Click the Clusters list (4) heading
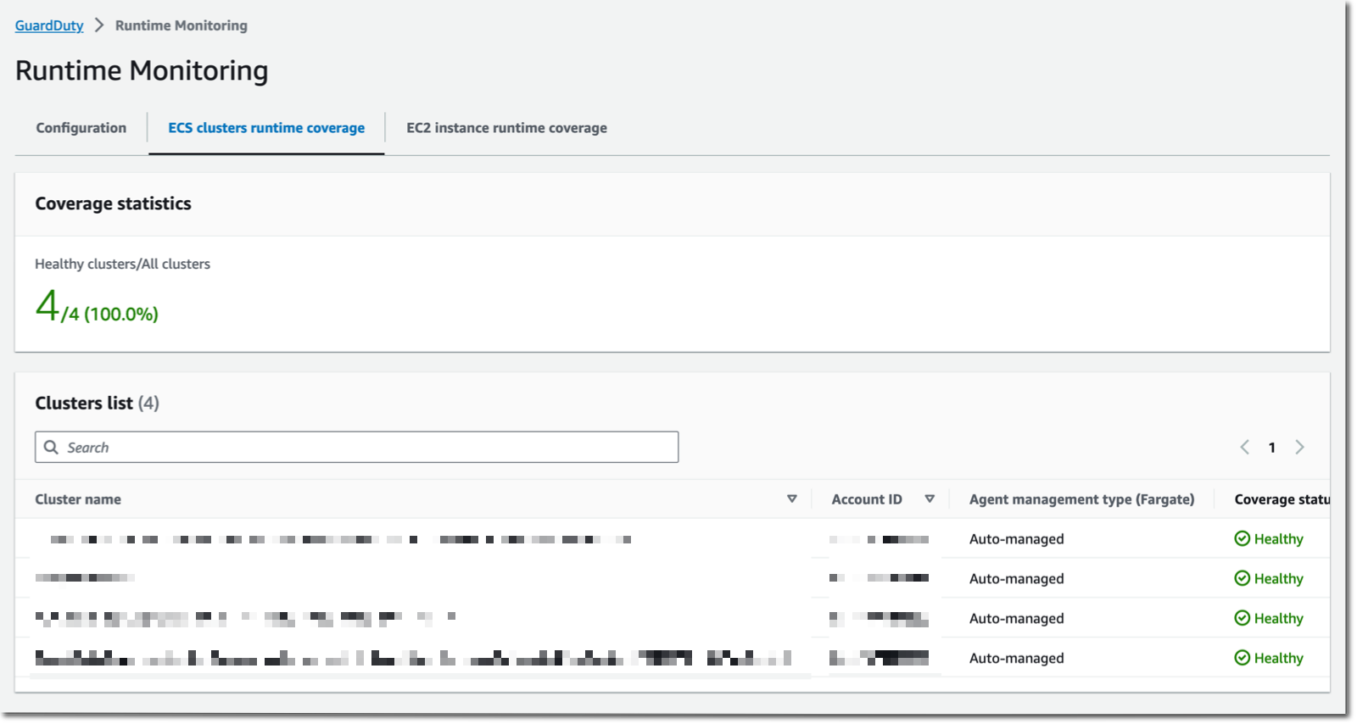 tap(97, 403)
